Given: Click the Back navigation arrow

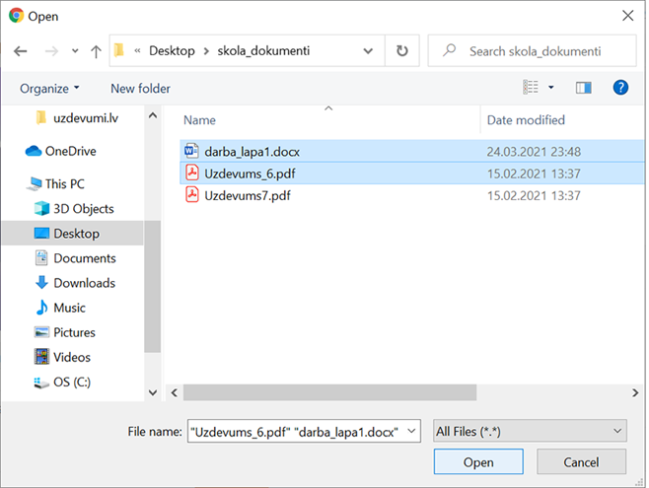Looking at the screenshot, I should (x=21, y=51).
